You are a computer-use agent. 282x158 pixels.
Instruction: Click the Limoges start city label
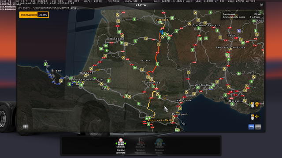pos(162,20)
